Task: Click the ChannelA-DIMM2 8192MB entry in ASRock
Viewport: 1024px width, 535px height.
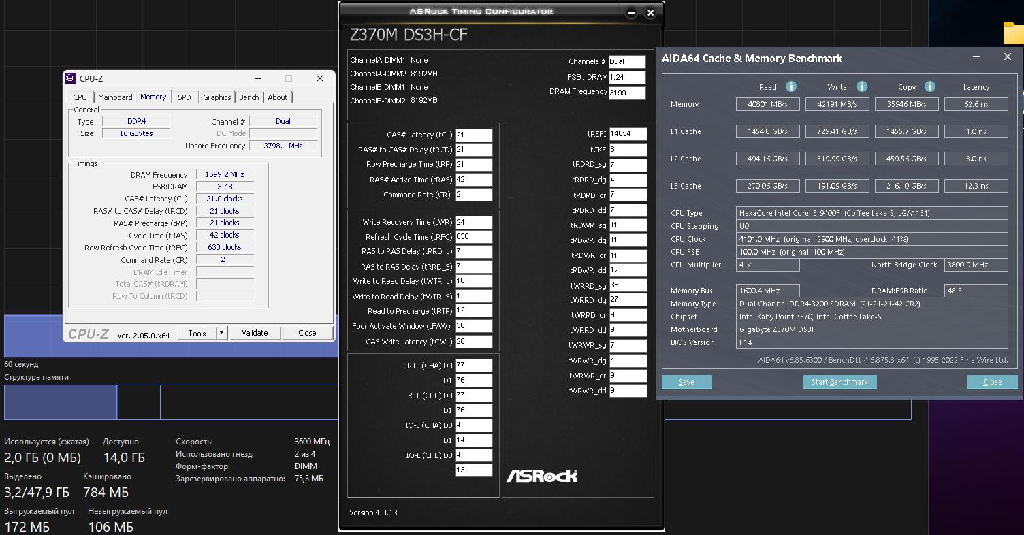Action: tap(394, 74)
